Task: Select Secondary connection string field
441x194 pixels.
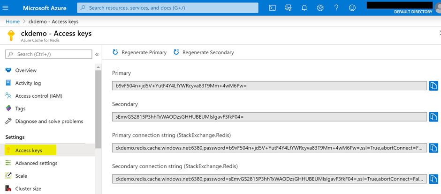Action: pyautogui.click(x=269, y=179)
